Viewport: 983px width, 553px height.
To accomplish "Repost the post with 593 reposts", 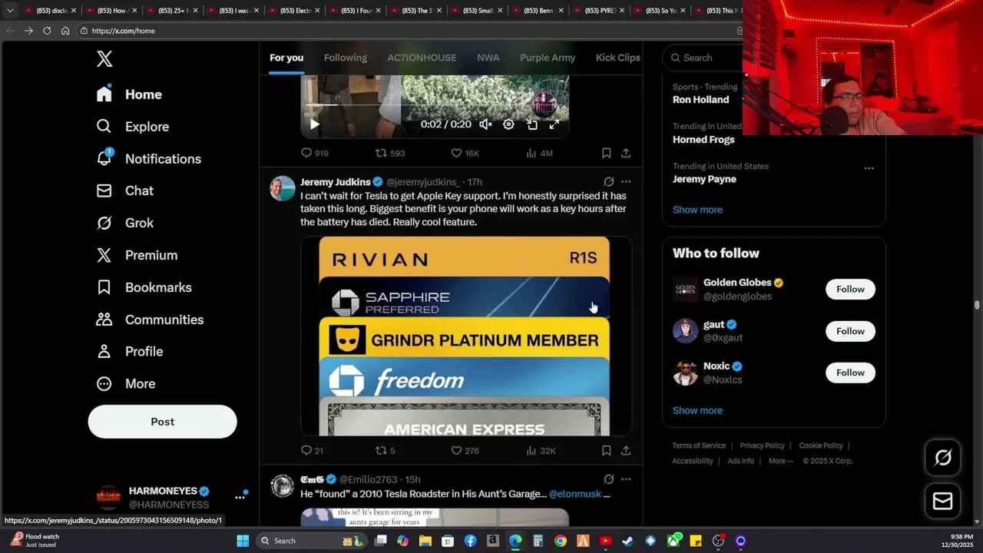I will click(x=389, y=153).
